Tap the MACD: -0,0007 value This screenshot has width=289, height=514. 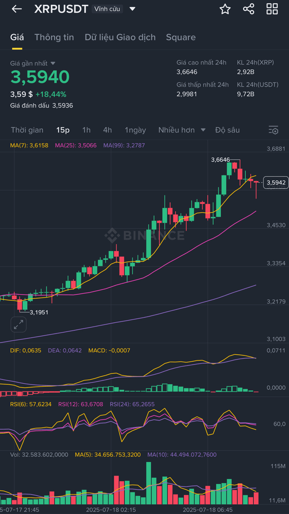pyautogui.click(x=109, y=350)
